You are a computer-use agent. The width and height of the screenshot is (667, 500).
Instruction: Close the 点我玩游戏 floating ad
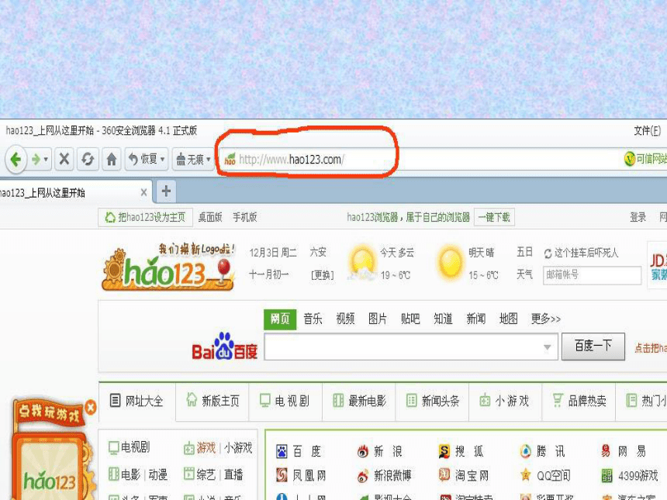pyautogui.click(x=91, y=407)
